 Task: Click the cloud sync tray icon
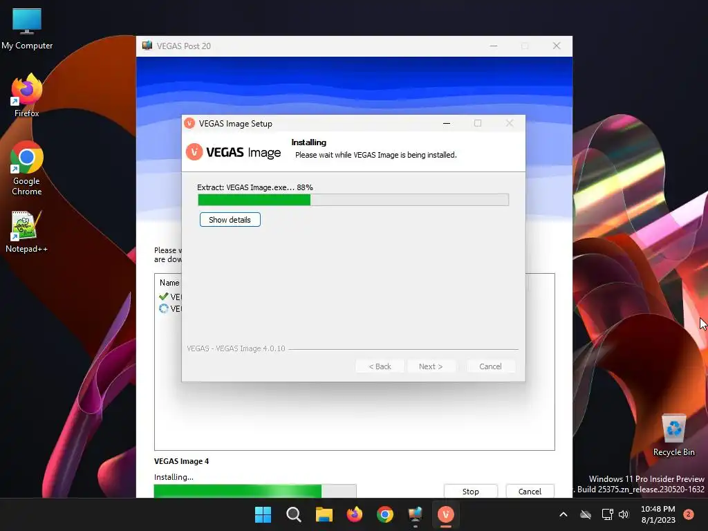tap(586, 514)
